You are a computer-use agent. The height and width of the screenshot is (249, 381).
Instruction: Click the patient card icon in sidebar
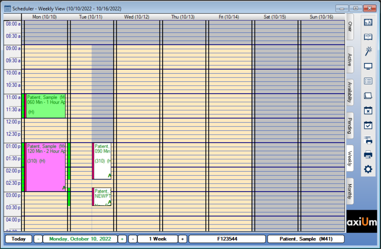coord(368,22)
